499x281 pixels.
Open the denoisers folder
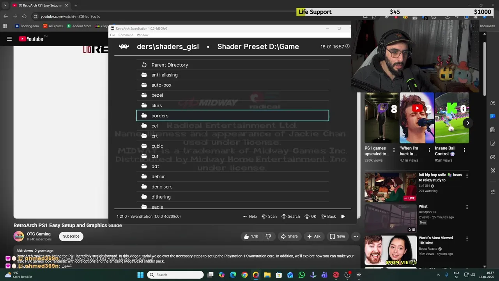[x=232, y=187]
